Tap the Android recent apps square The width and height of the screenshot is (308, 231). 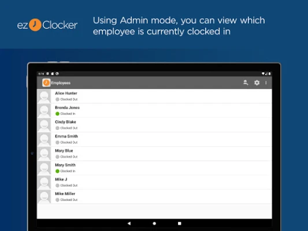179,223
